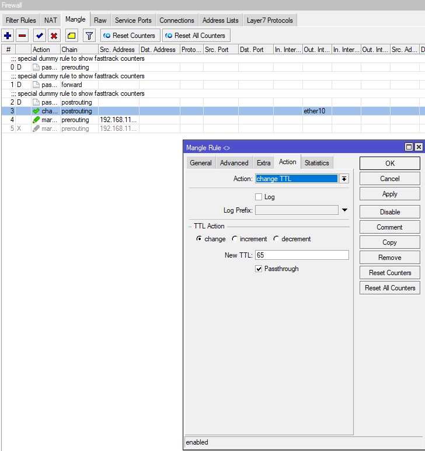
Task: Open the General tab in Mangle Rule
Action: [201, 163]
